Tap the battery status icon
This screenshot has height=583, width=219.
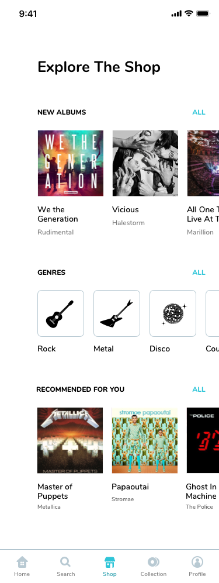(203, 14)
